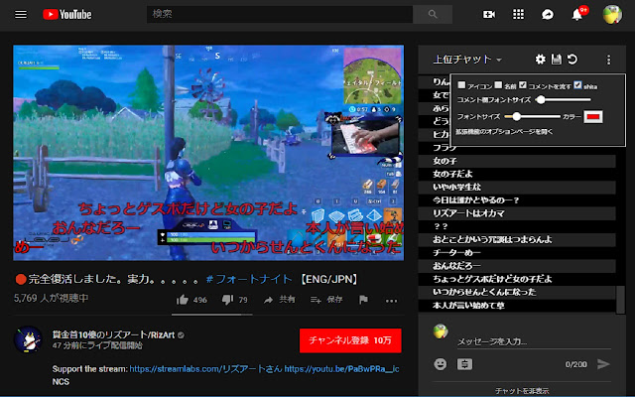635x397 pixels.
Task: Click the Super Chat dollar icon
Action: (x=464, y=364)
